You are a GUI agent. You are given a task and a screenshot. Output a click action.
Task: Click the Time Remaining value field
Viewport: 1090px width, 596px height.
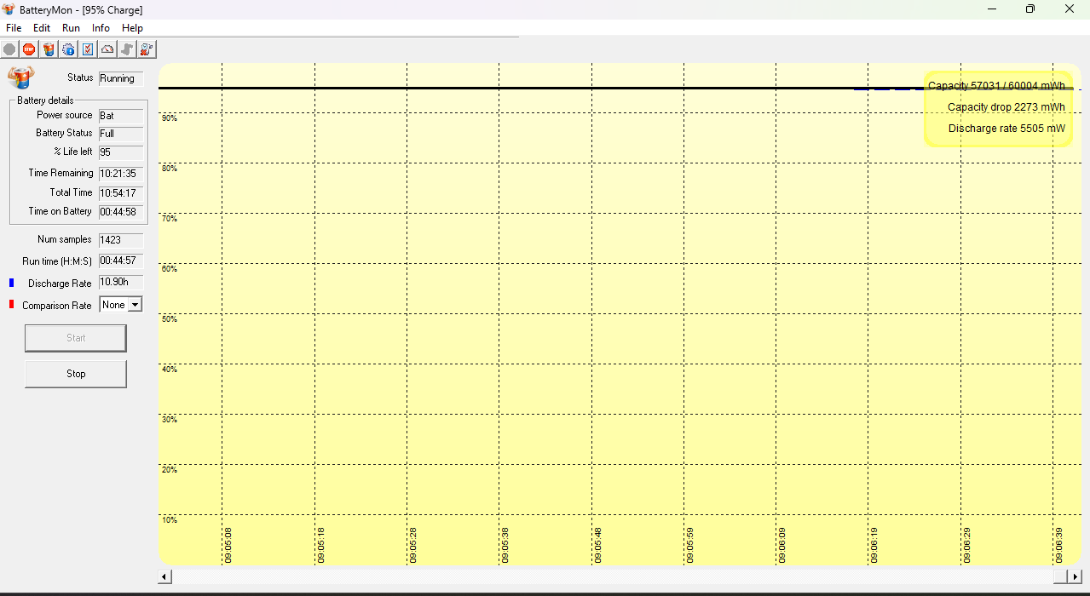tap(121, 174)
